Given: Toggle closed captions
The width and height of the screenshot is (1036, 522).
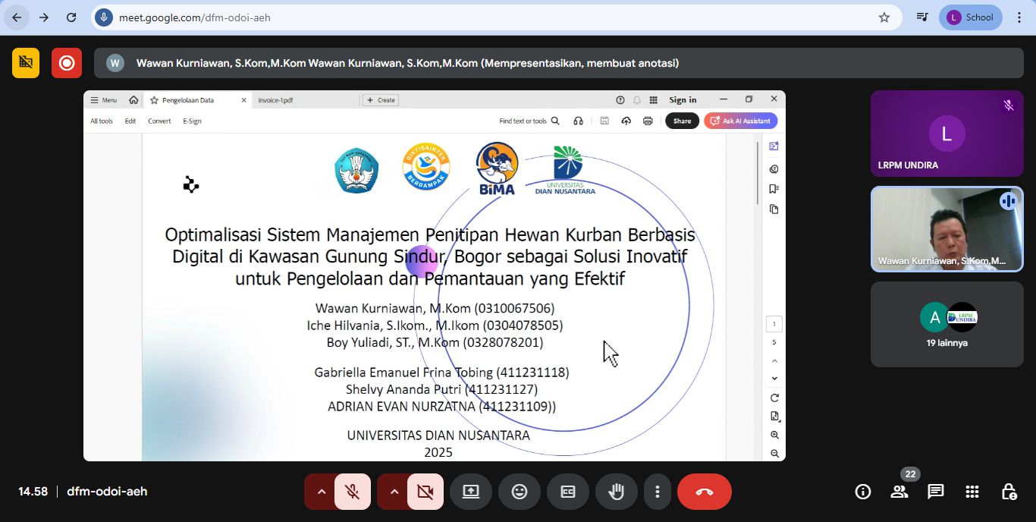Looking at the screenshot, I should pyautogui.click(x=567, y=492).
